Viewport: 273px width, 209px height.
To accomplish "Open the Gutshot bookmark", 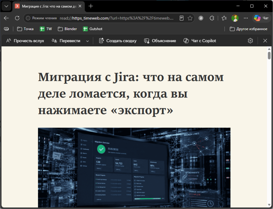I will coord(93,29).
